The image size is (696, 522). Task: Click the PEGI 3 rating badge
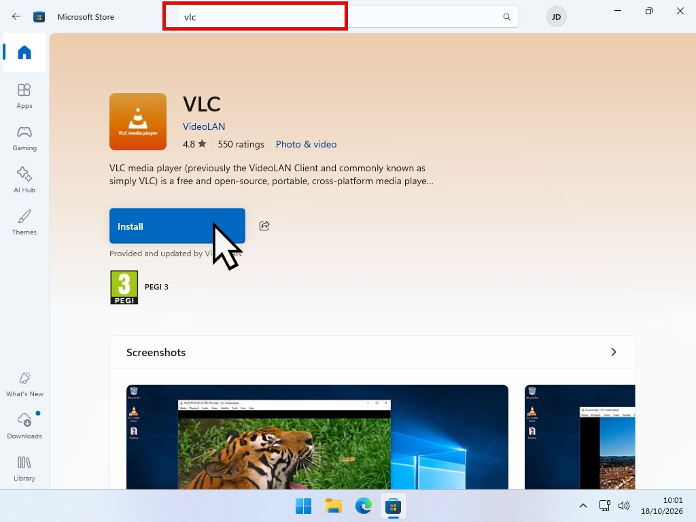(124, 288)
